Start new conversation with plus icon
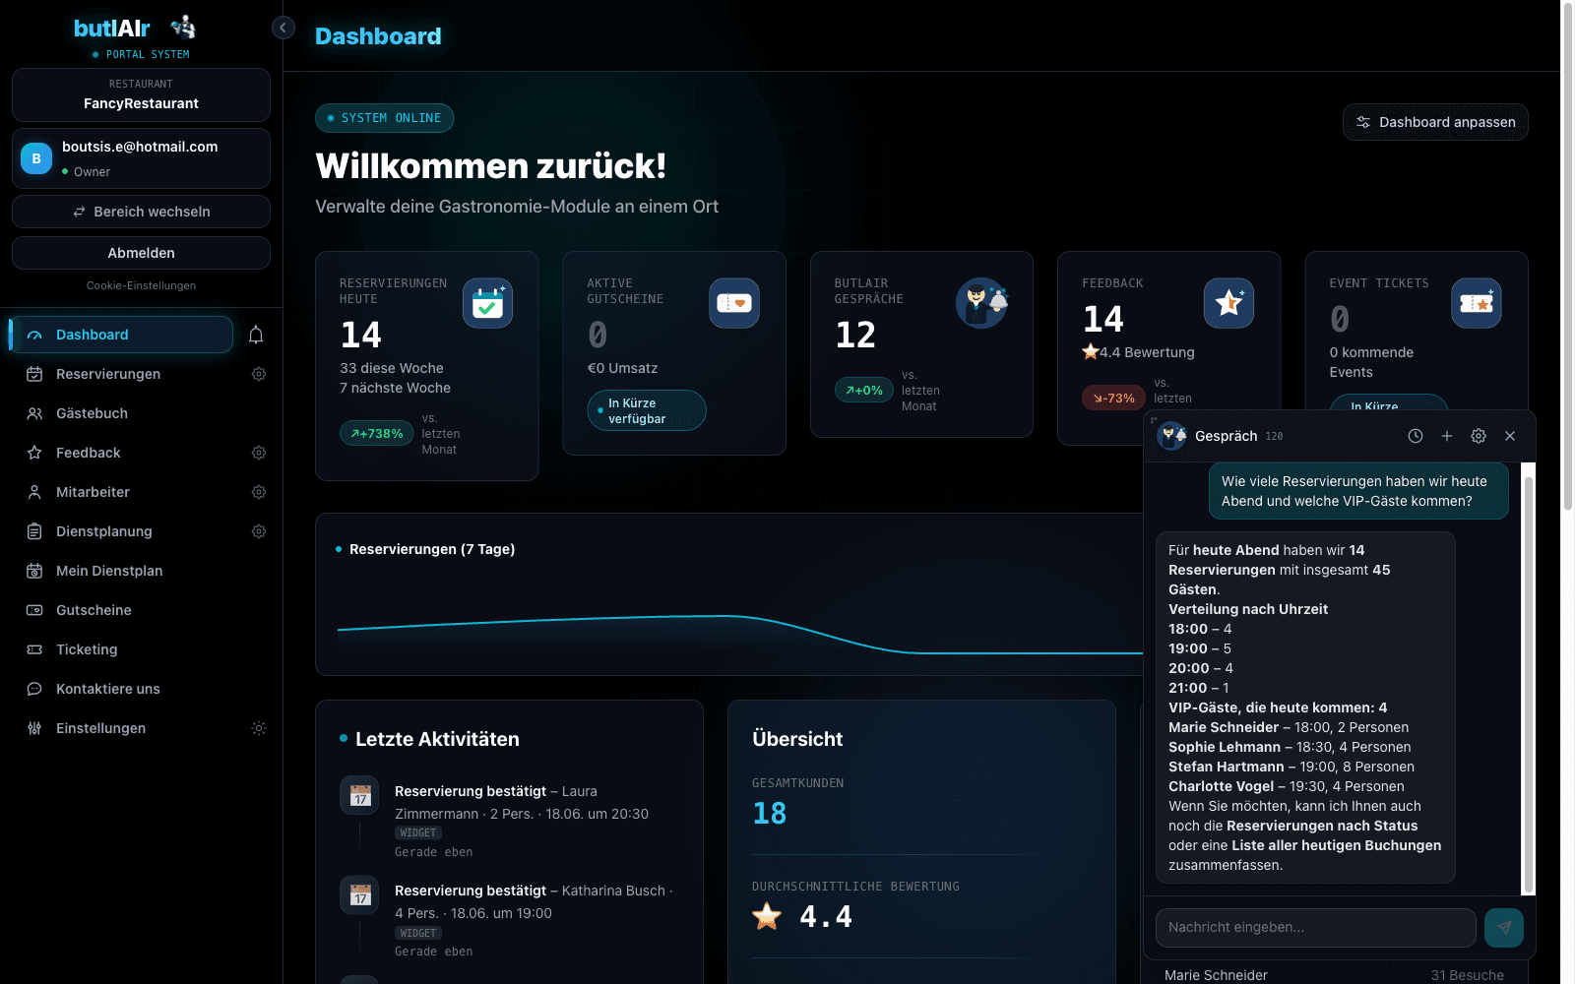This screenshot has width=1575, height=984. tap(1447, 436)
